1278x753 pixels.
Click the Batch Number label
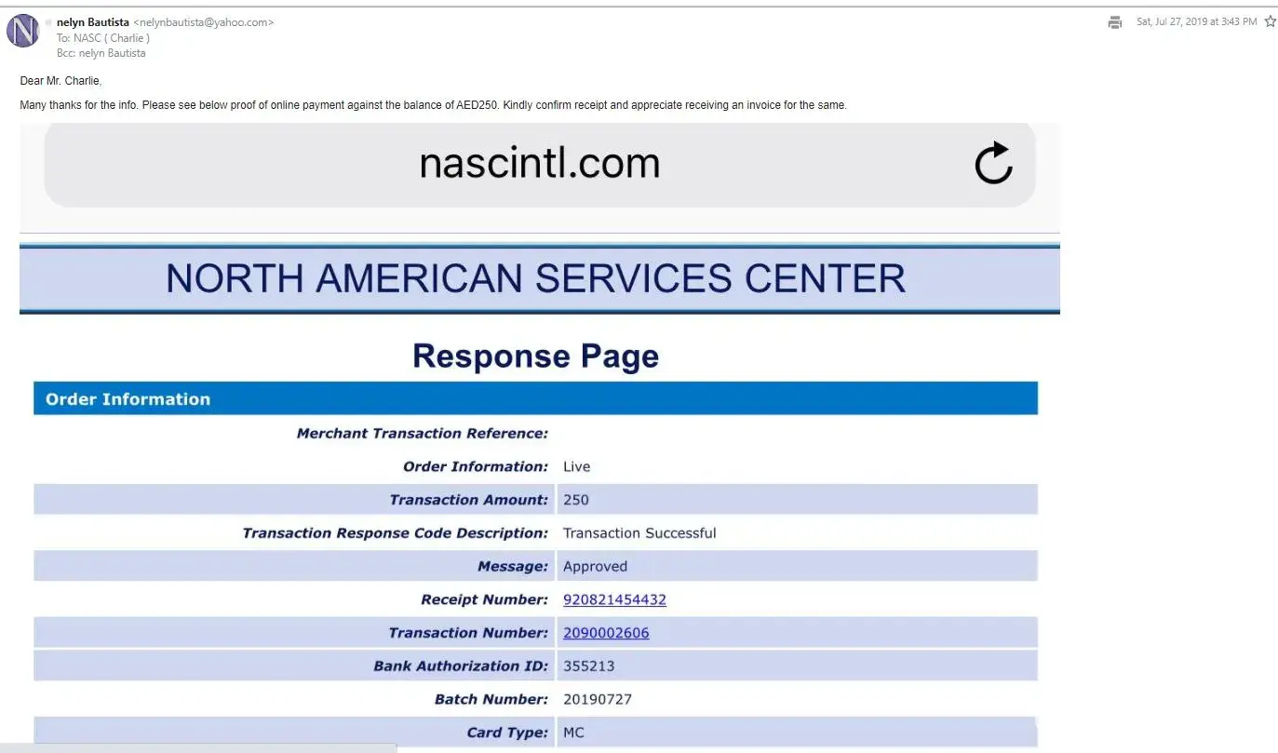click(x=491, y=700)
